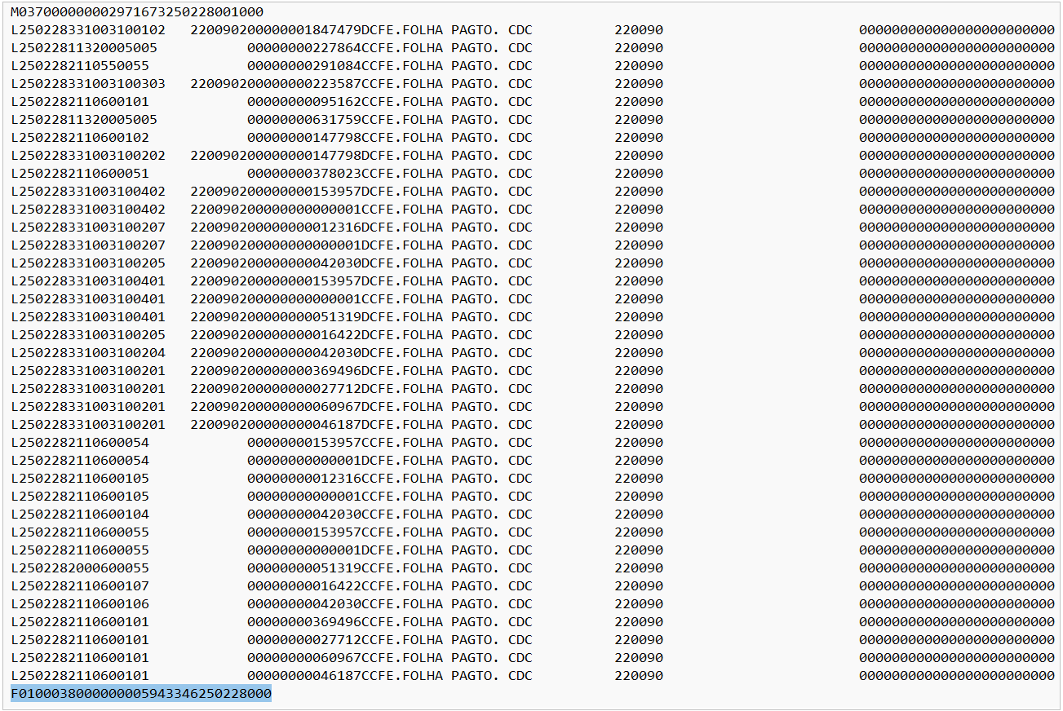Click the header record line starting with M037
Image resolution: width=1063 pixels, height=711 pixels.
point(136,12)
